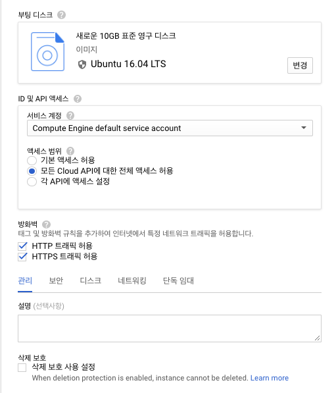The height and width of the screenshot is (393, 336).
Task: Click the 삭제 보호 heading text
Action: pyautogui.click(x=32, y=357)
